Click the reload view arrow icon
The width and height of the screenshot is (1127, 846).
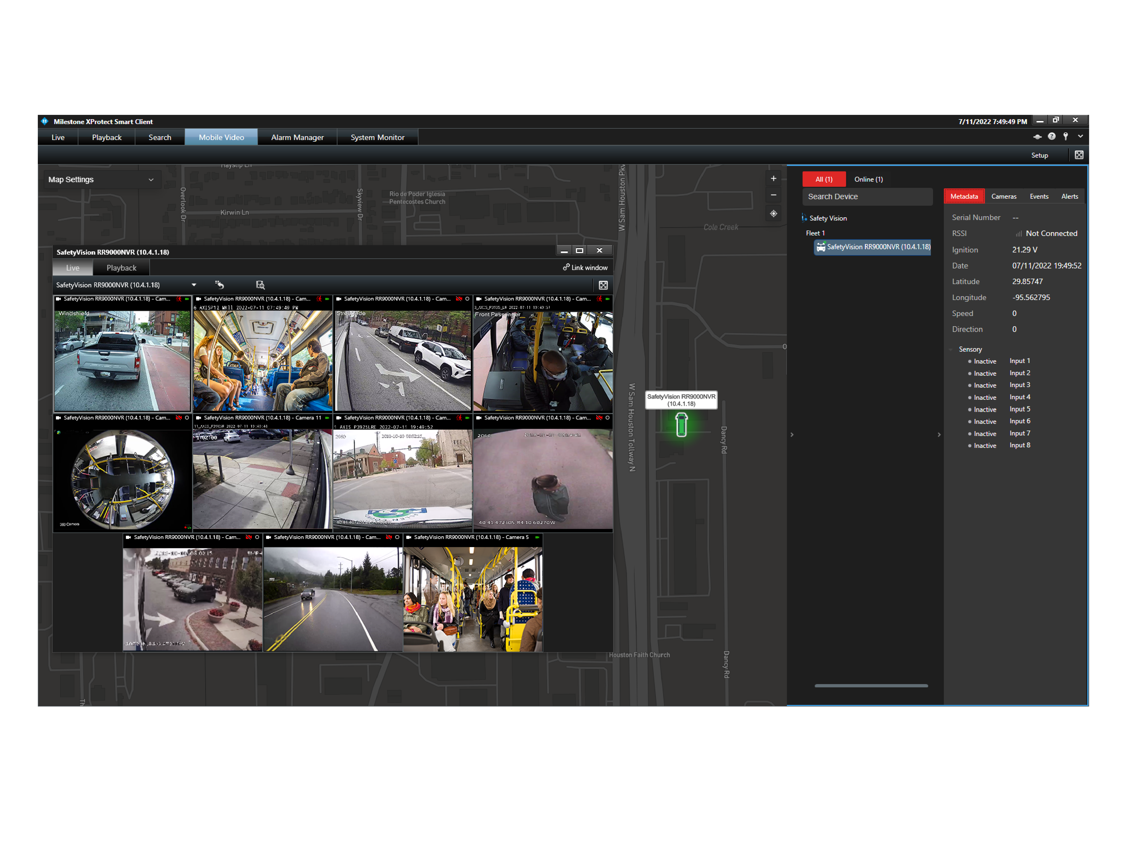click(x=220, y=285)
